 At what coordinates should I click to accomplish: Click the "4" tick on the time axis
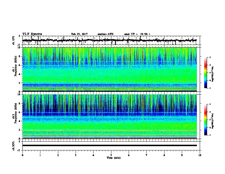coord(93,155)
